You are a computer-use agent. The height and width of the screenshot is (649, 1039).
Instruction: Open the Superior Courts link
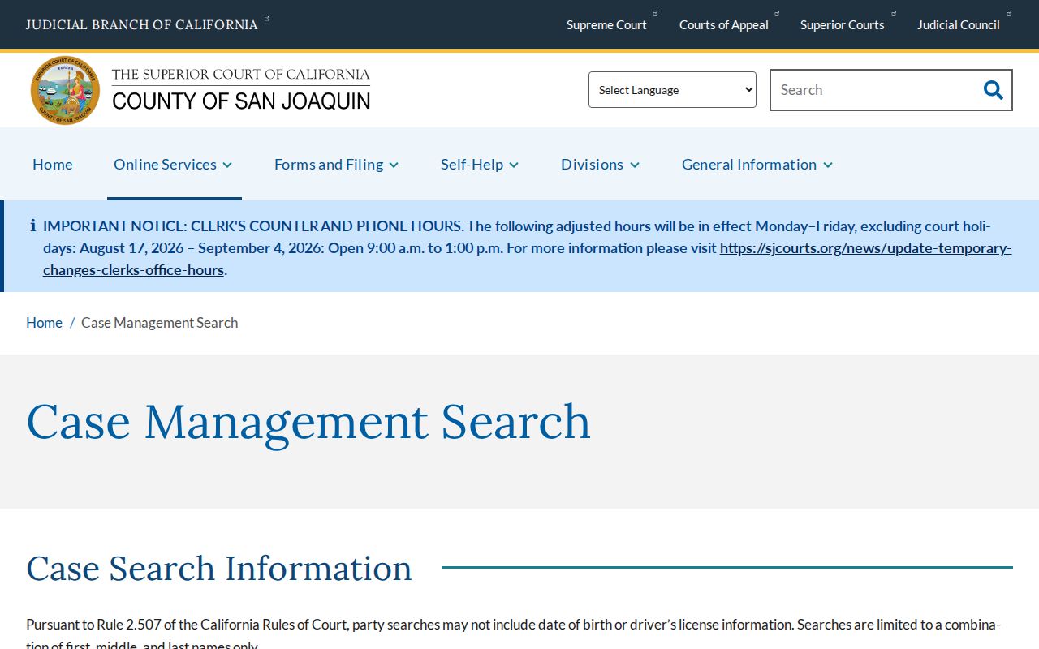pyautogui.click(x=843, y=25)
